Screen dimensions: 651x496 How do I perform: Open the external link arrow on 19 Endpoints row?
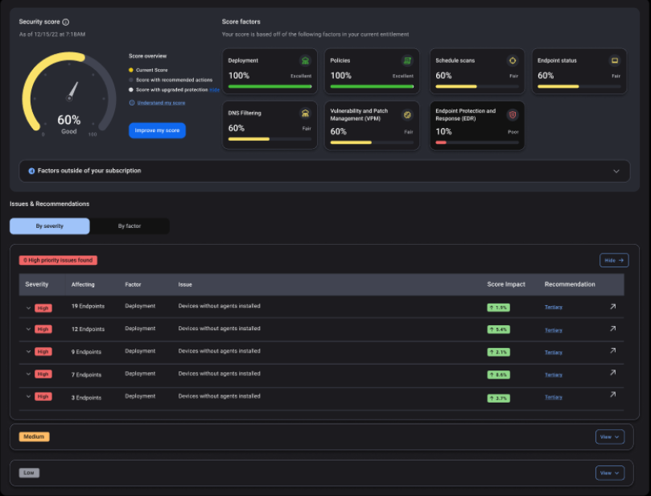point(612,306)
